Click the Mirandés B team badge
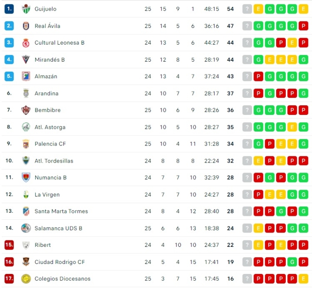This screenshot has width=312, height=291. click(26, 59)
